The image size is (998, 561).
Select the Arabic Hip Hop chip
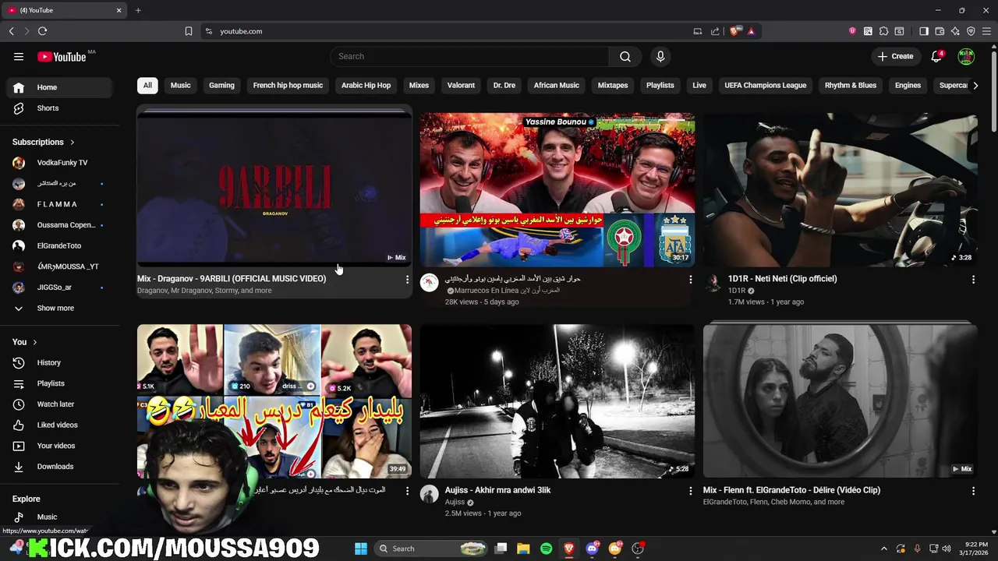tap(366, 86)
